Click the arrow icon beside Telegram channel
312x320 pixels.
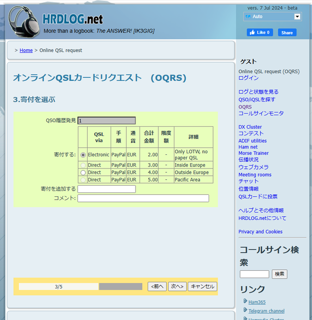pyautogui.click(x=245, y=310)
